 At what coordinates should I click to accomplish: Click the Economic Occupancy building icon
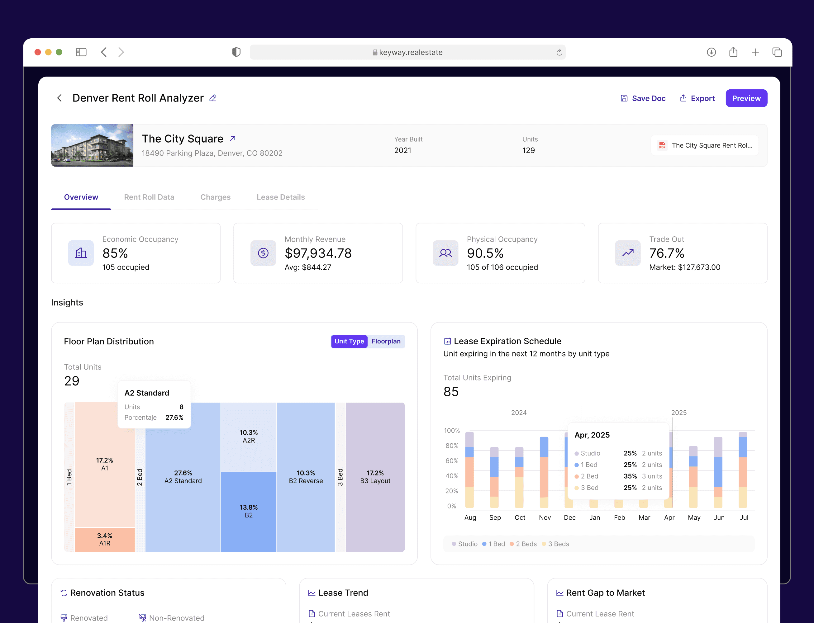[81, 253]
